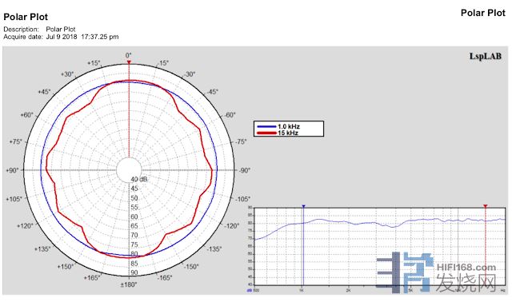Screen dimensions: 512x302
Task: Select the blue 1.0 kHz legend line
Action: (x=266, y=126)
